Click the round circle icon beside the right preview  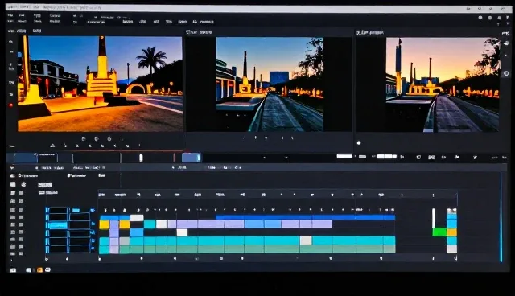point(506,73)
